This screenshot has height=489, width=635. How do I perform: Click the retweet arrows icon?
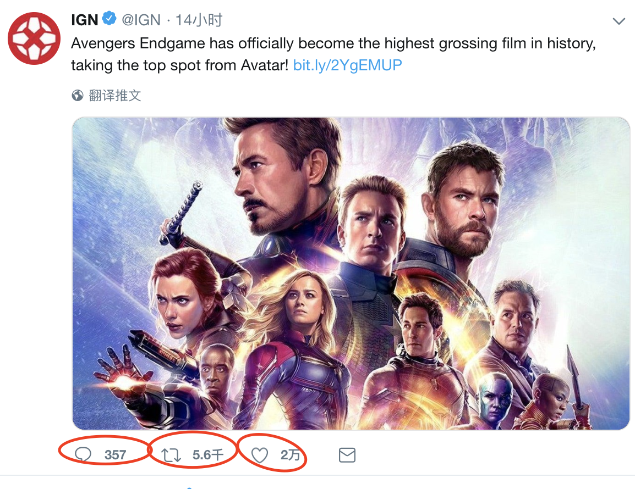[171, 455]
